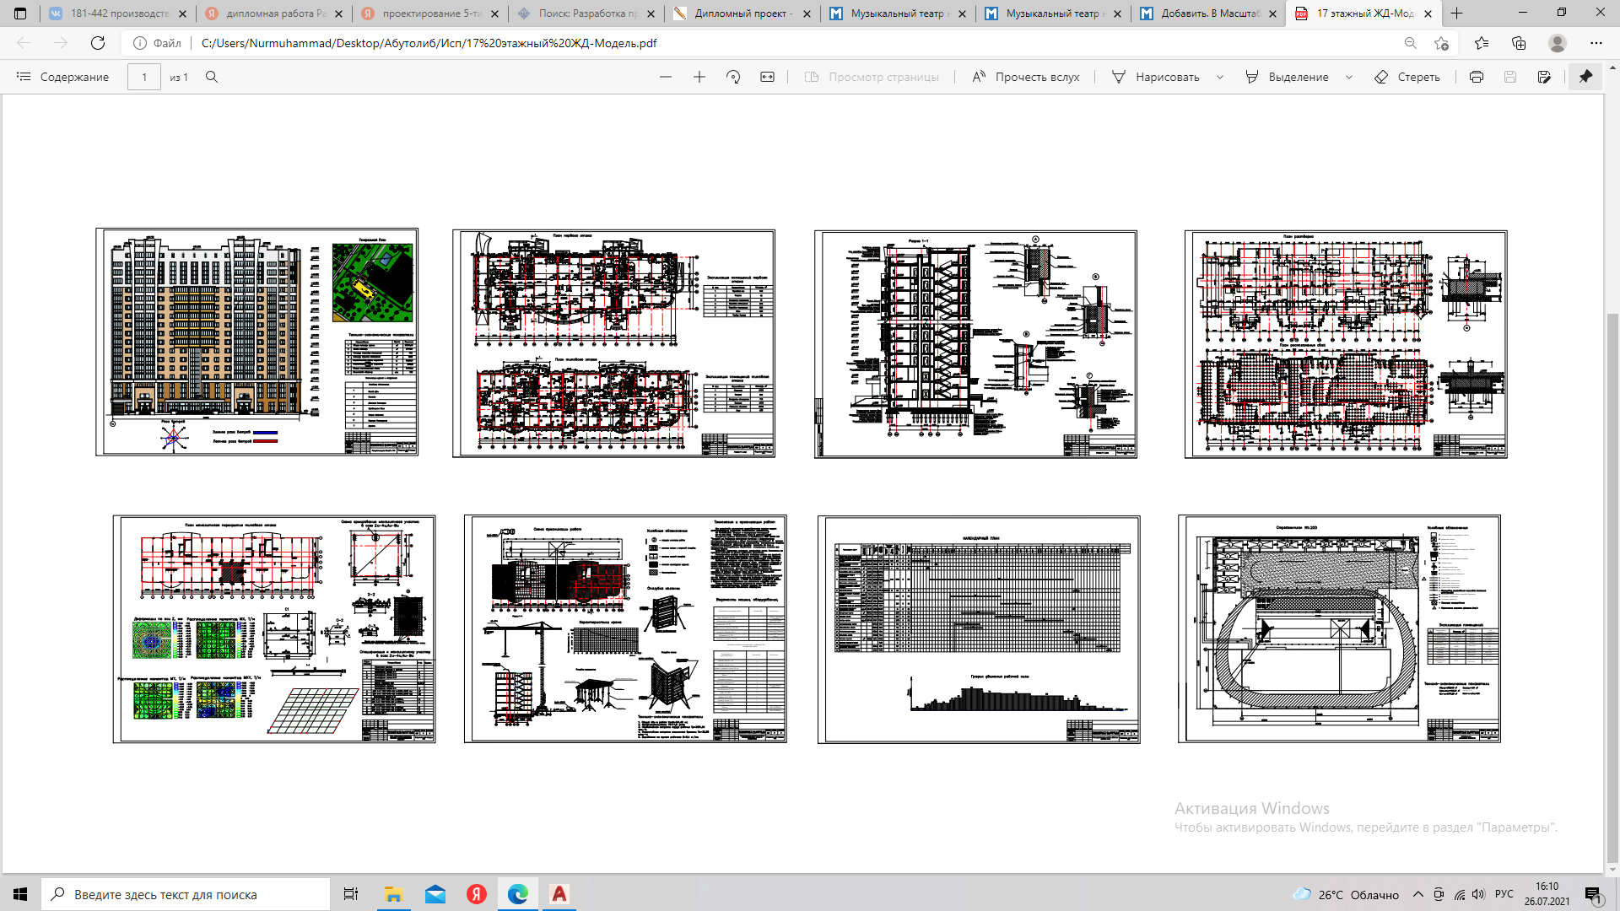Open a new browser tab
The height and width of the screenshot is (911, 1620).
1457,13
